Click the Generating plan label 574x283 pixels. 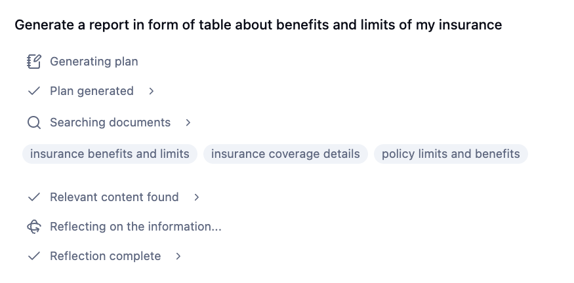click(x=94, y=62)
